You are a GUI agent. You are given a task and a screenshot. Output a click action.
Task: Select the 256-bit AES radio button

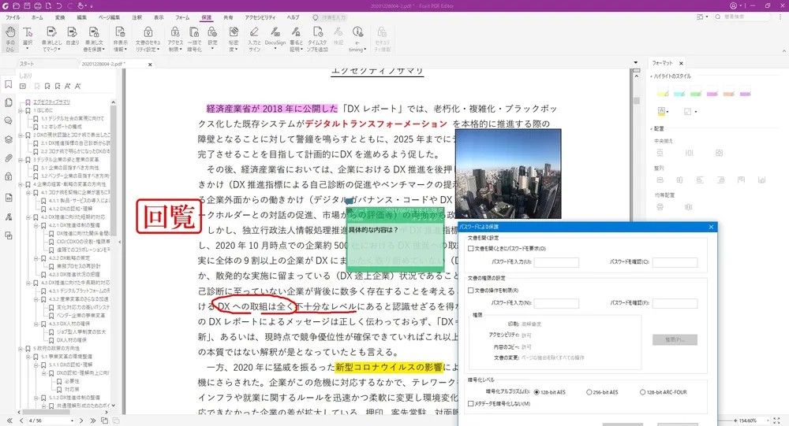[589, 392]
